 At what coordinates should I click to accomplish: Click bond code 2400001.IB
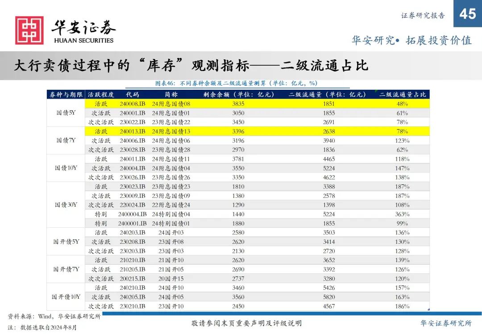tap(133, 223)
